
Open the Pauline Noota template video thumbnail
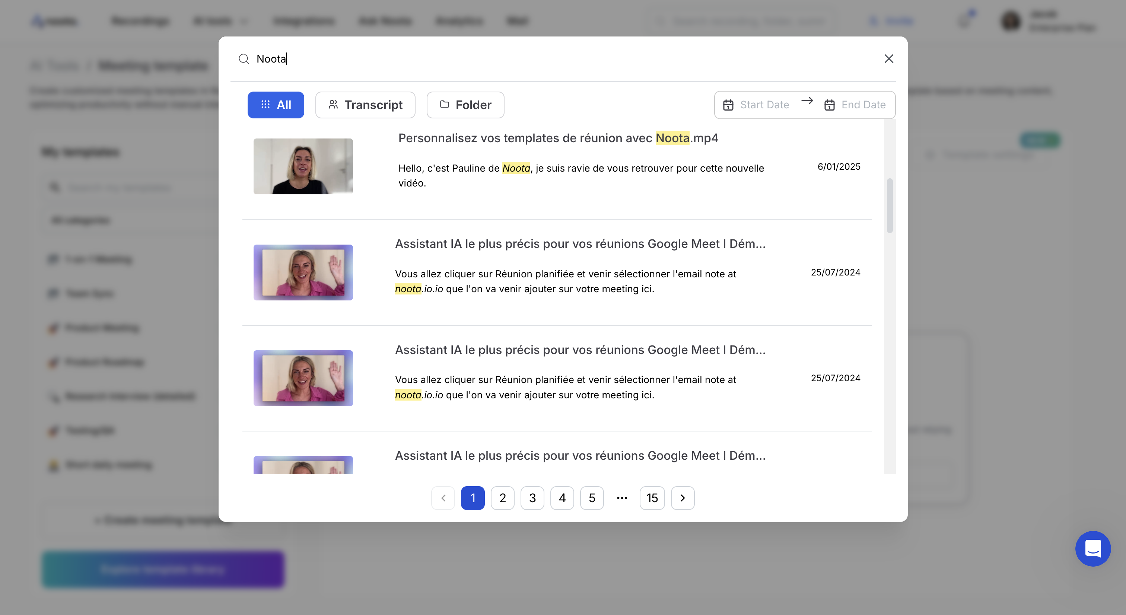tap(303, 166)
